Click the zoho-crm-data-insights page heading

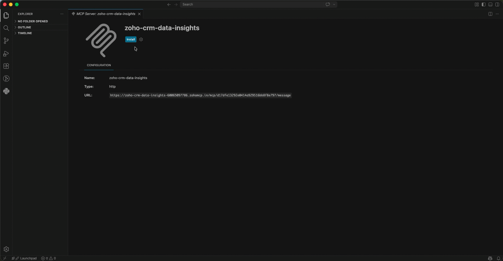click(162, 28)
